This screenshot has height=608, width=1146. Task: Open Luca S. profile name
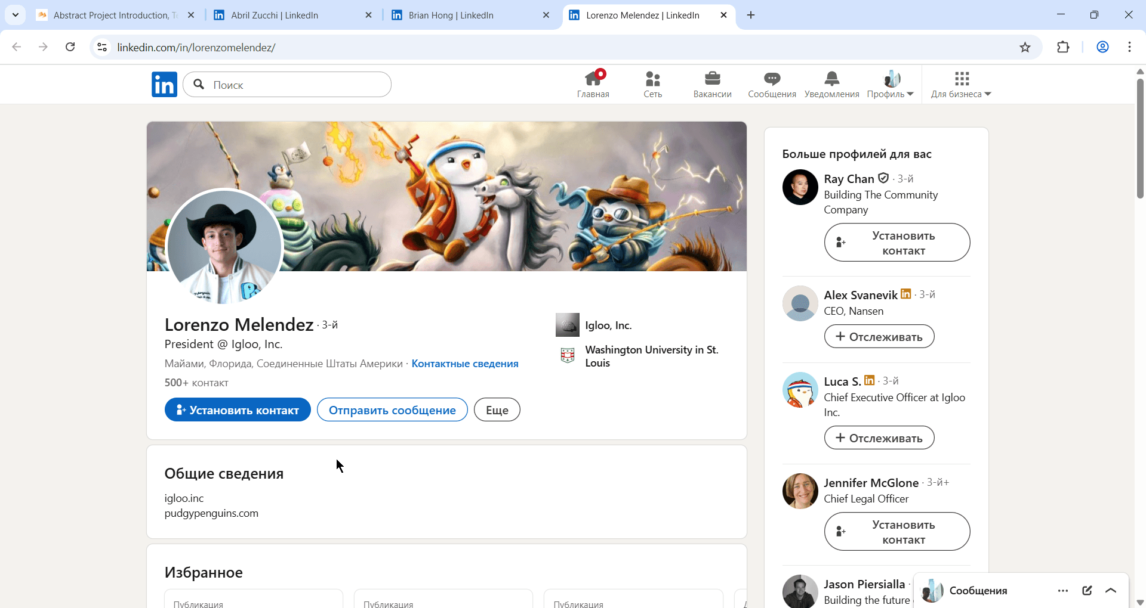tap(842, 381)
